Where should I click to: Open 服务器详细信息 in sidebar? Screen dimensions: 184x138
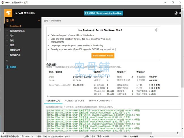[17, 31]
